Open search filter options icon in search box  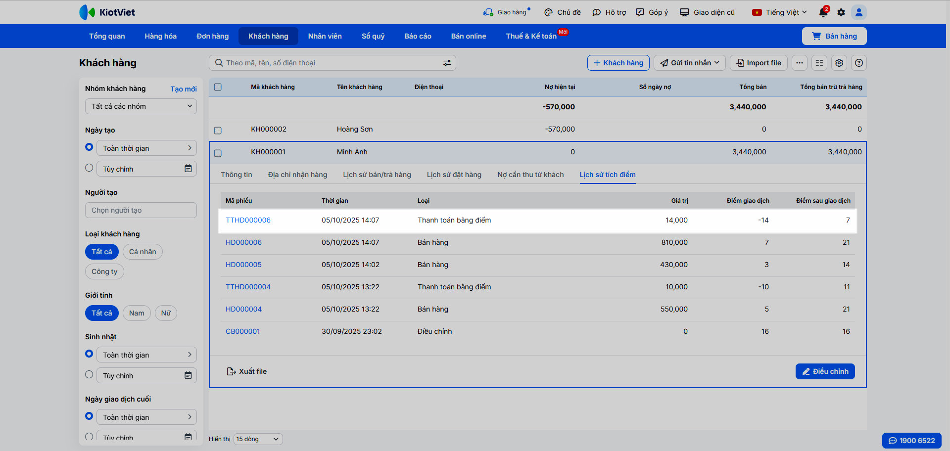(x=447, y=63)
